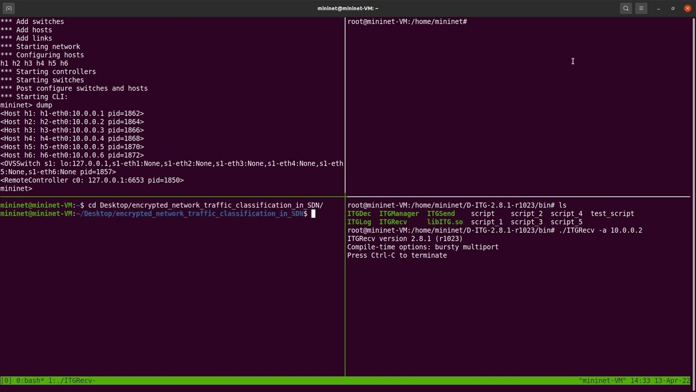Click the '"mininet-VM" 14:33 13-Apr-22' status text

click(635, 381)
